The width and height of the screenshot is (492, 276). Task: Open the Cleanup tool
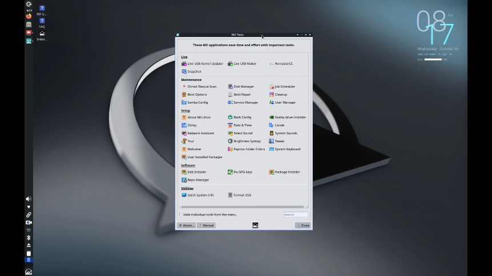pos(278,94)
